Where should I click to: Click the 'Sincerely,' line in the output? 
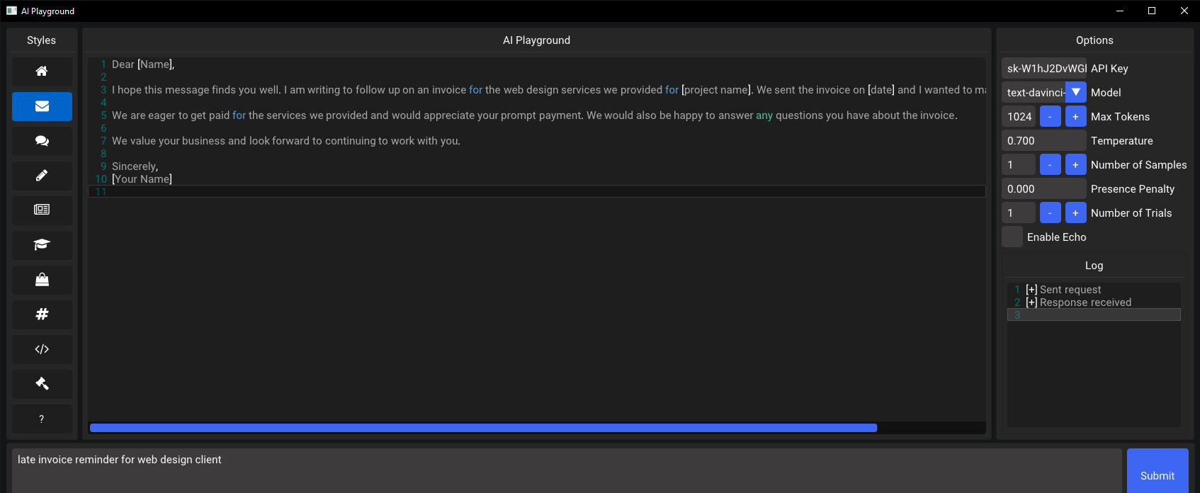tap(135, 166)
